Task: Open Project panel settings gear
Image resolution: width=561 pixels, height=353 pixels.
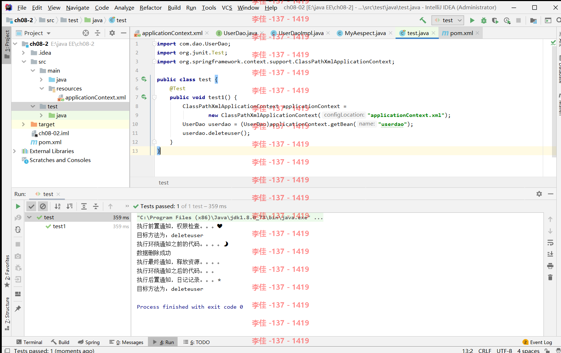Action: pyautogui.click(x=112, y=33)
